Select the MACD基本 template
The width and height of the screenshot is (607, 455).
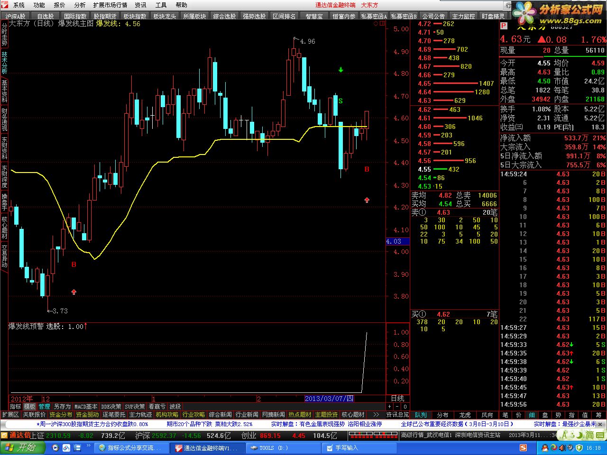click(86, 407)
